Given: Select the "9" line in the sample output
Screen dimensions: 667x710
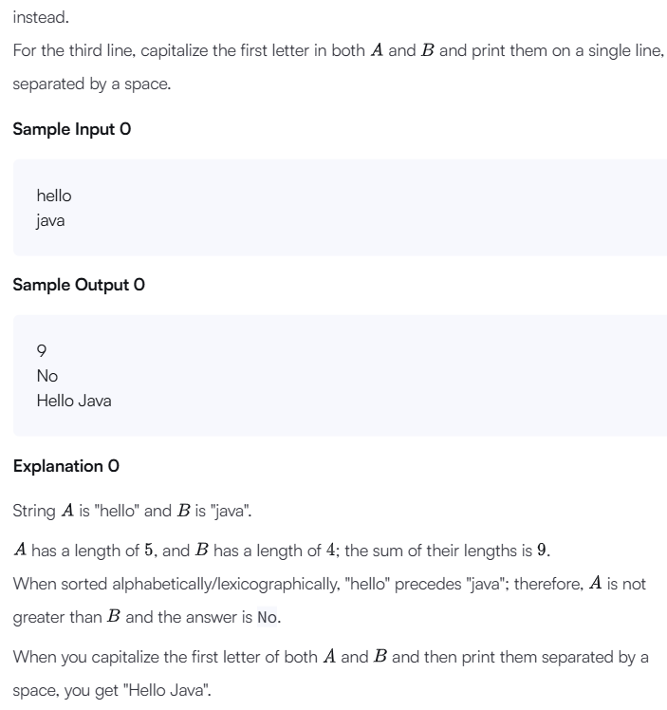Looking at the screenshot, I should pos(42,351).
